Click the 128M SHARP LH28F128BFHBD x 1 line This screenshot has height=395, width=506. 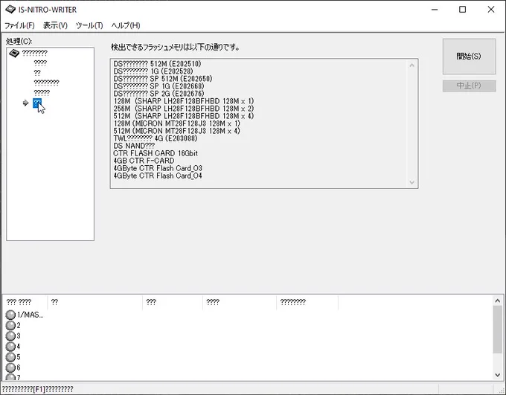183,101
